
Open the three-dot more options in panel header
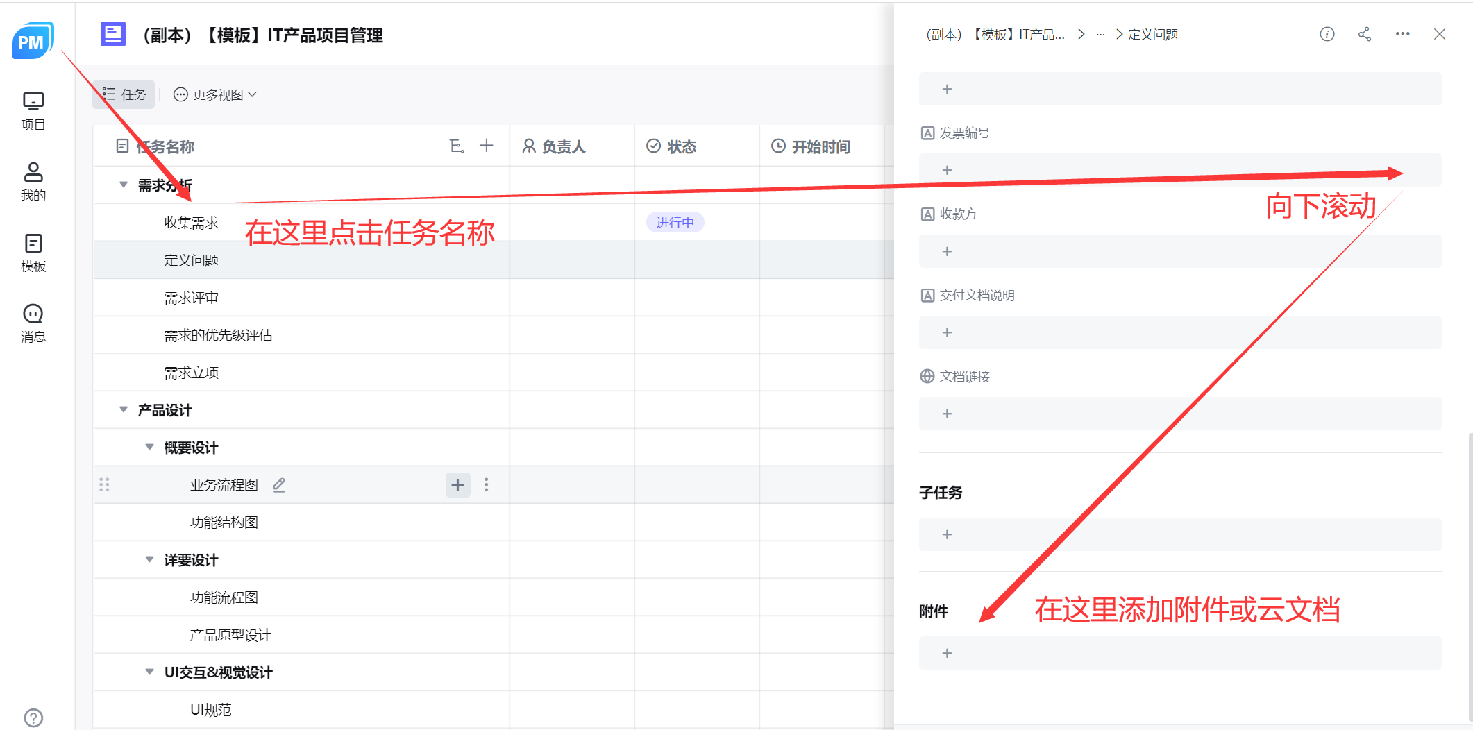[1402, 34]
